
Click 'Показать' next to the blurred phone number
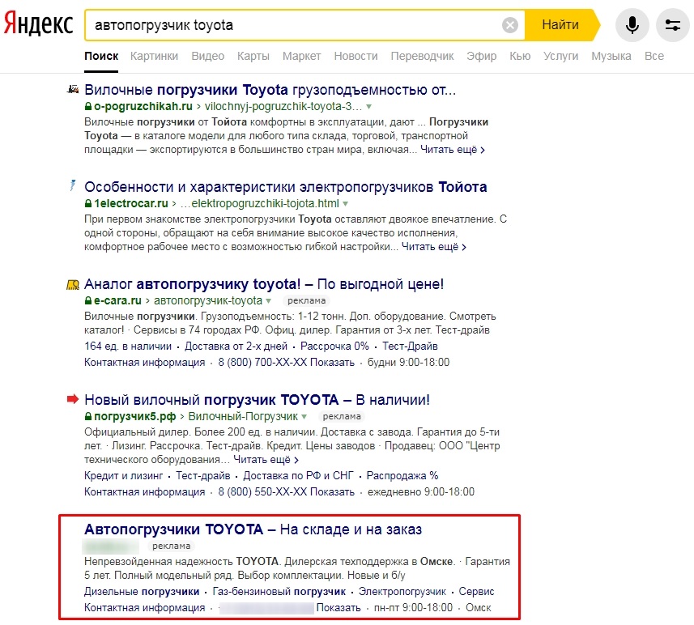point(338,608)
